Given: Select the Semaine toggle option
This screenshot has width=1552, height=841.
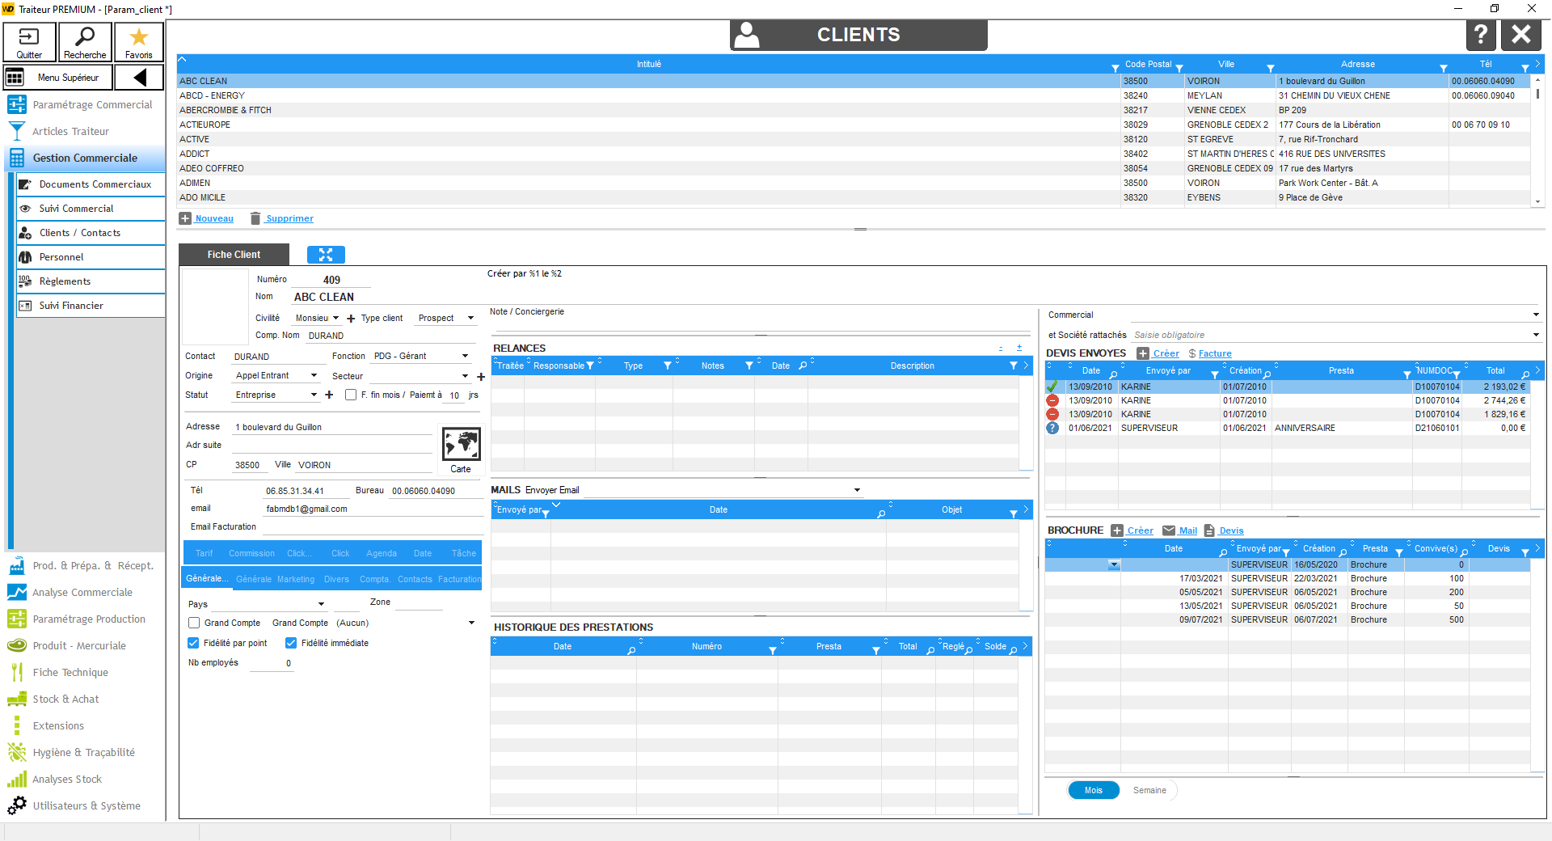Looking at the screenshot, I should coord(1149,790).
